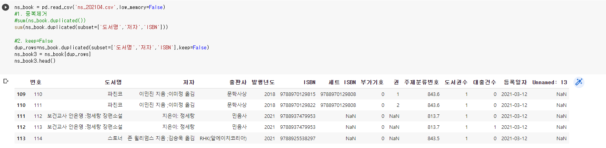Click 파친코 title in row 109
This screenshot has width=606, height=148.
tap(115, 94)
